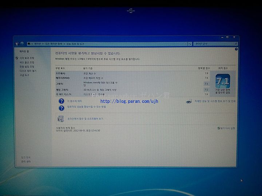Click 항목별 점수 column header

(x=204, y=68)
